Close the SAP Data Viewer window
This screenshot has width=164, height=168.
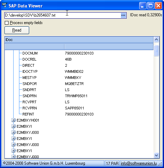click(158, 5)
